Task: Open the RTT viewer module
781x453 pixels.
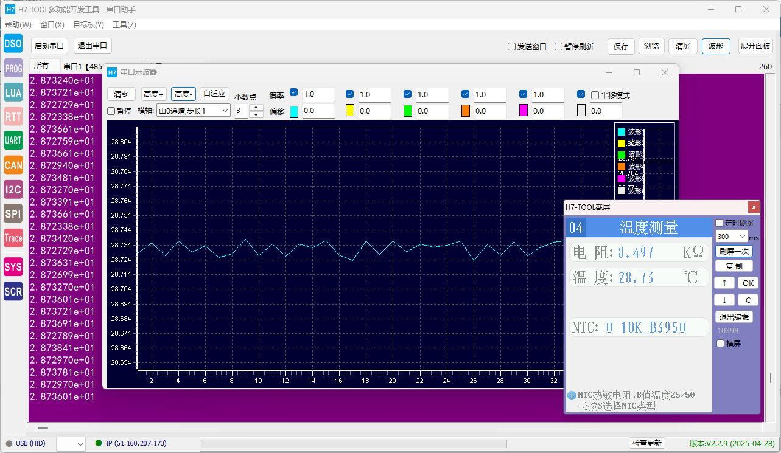Action: [13, 117]
